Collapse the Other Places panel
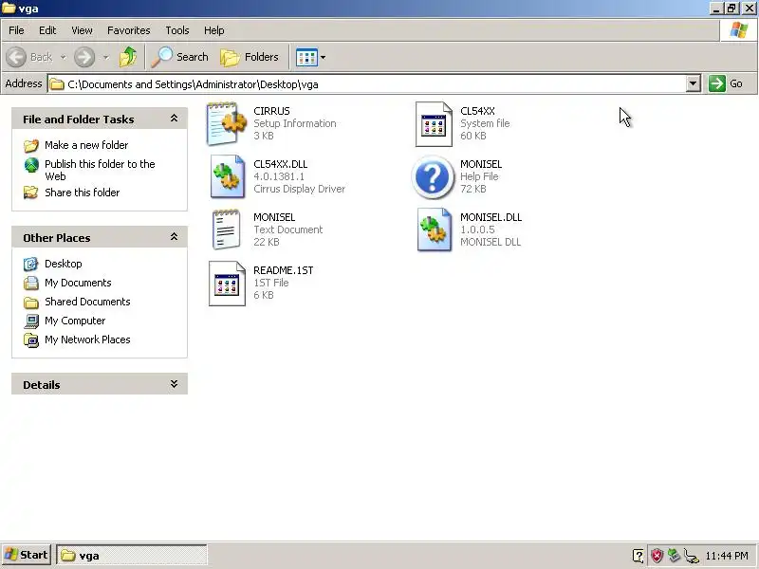759x569 pixels. (174, 237)
